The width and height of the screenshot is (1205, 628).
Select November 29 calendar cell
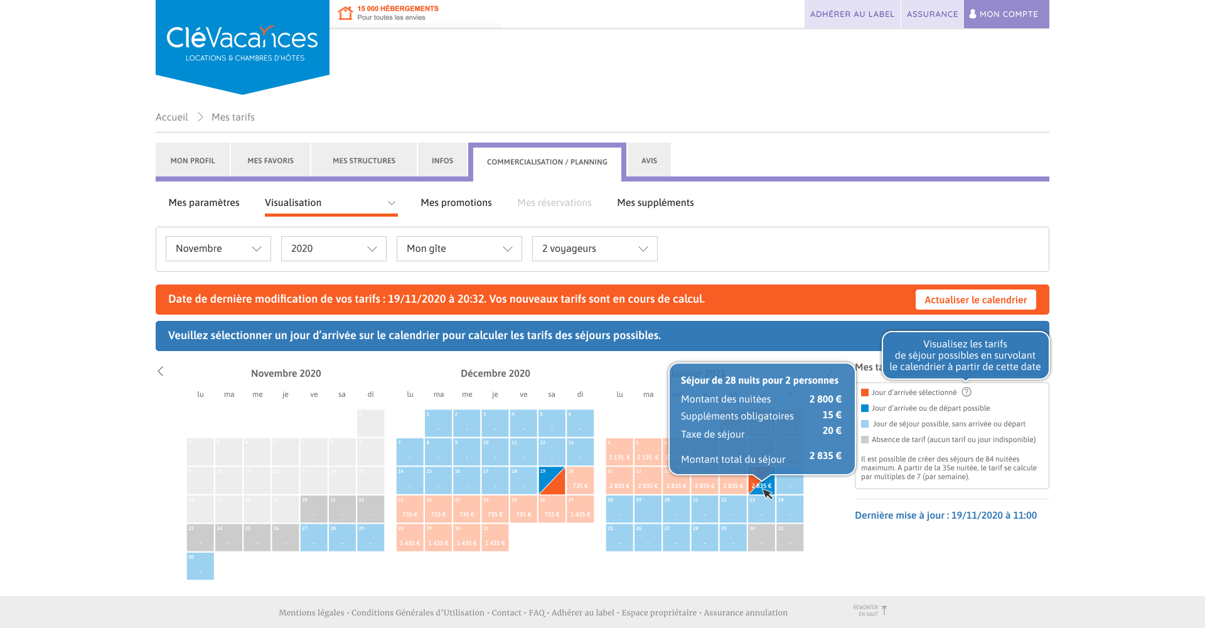click(x=371, y=538)
